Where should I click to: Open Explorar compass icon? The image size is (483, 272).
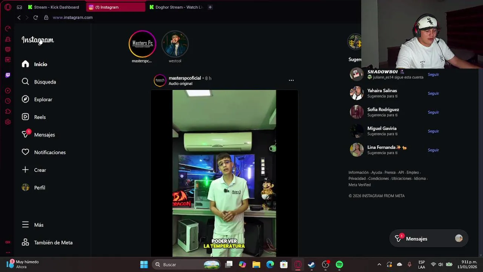(25, 99)
